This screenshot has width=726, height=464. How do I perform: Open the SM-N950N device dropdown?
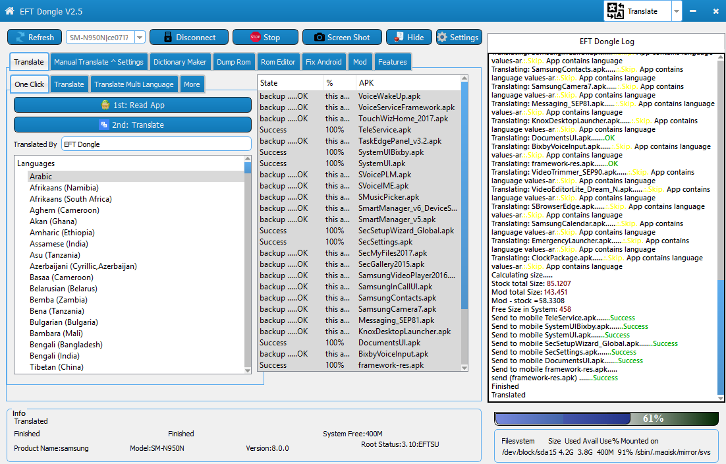point(140,38)
